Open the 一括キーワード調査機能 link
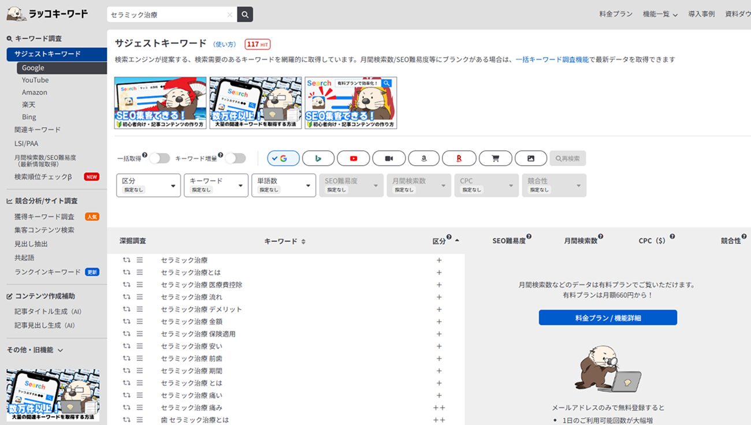Screen dimensions: 751x425 pyautogui.click(x=552, y=59)
